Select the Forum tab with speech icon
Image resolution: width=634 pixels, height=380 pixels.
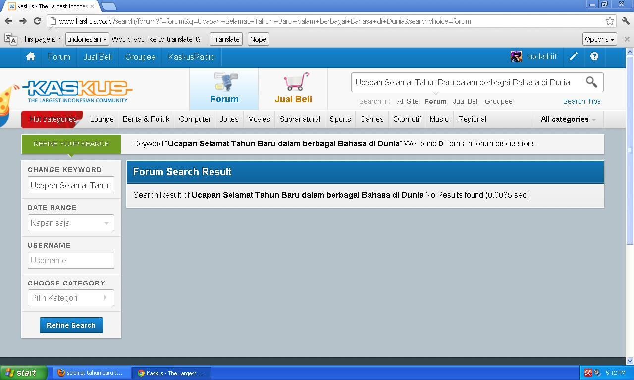(x=224, y=89)
